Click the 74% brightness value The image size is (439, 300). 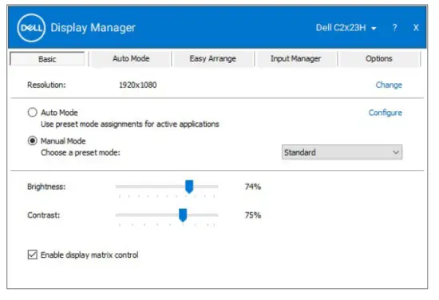pos(253,187)
